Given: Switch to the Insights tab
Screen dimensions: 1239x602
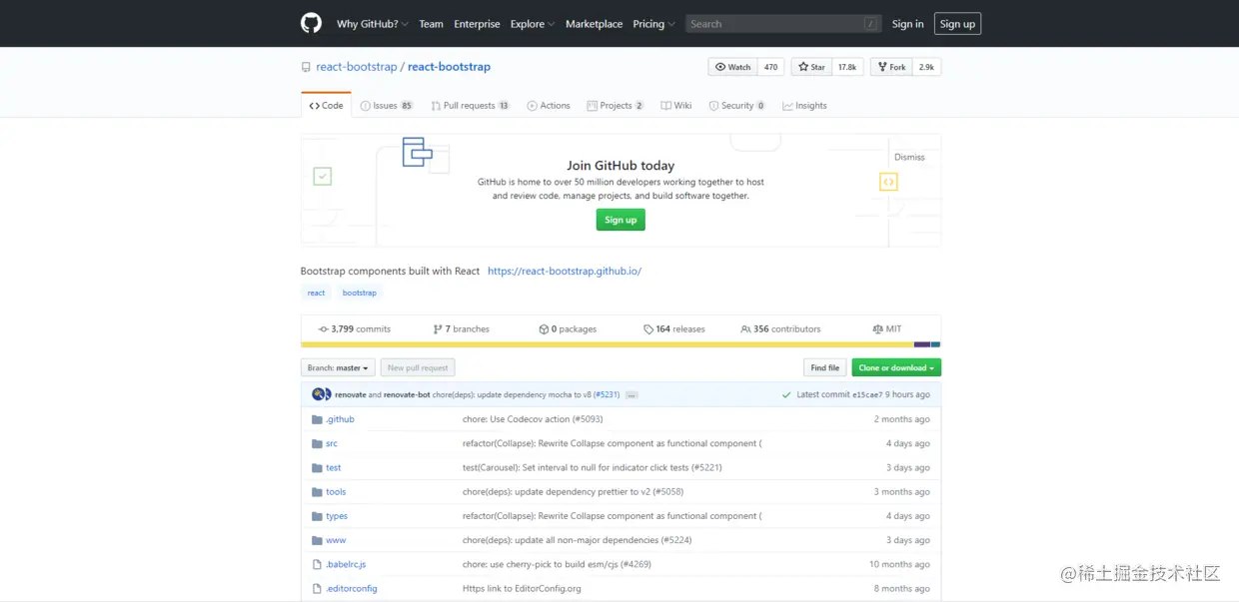Looking at the screenshot, I should 805,106.
